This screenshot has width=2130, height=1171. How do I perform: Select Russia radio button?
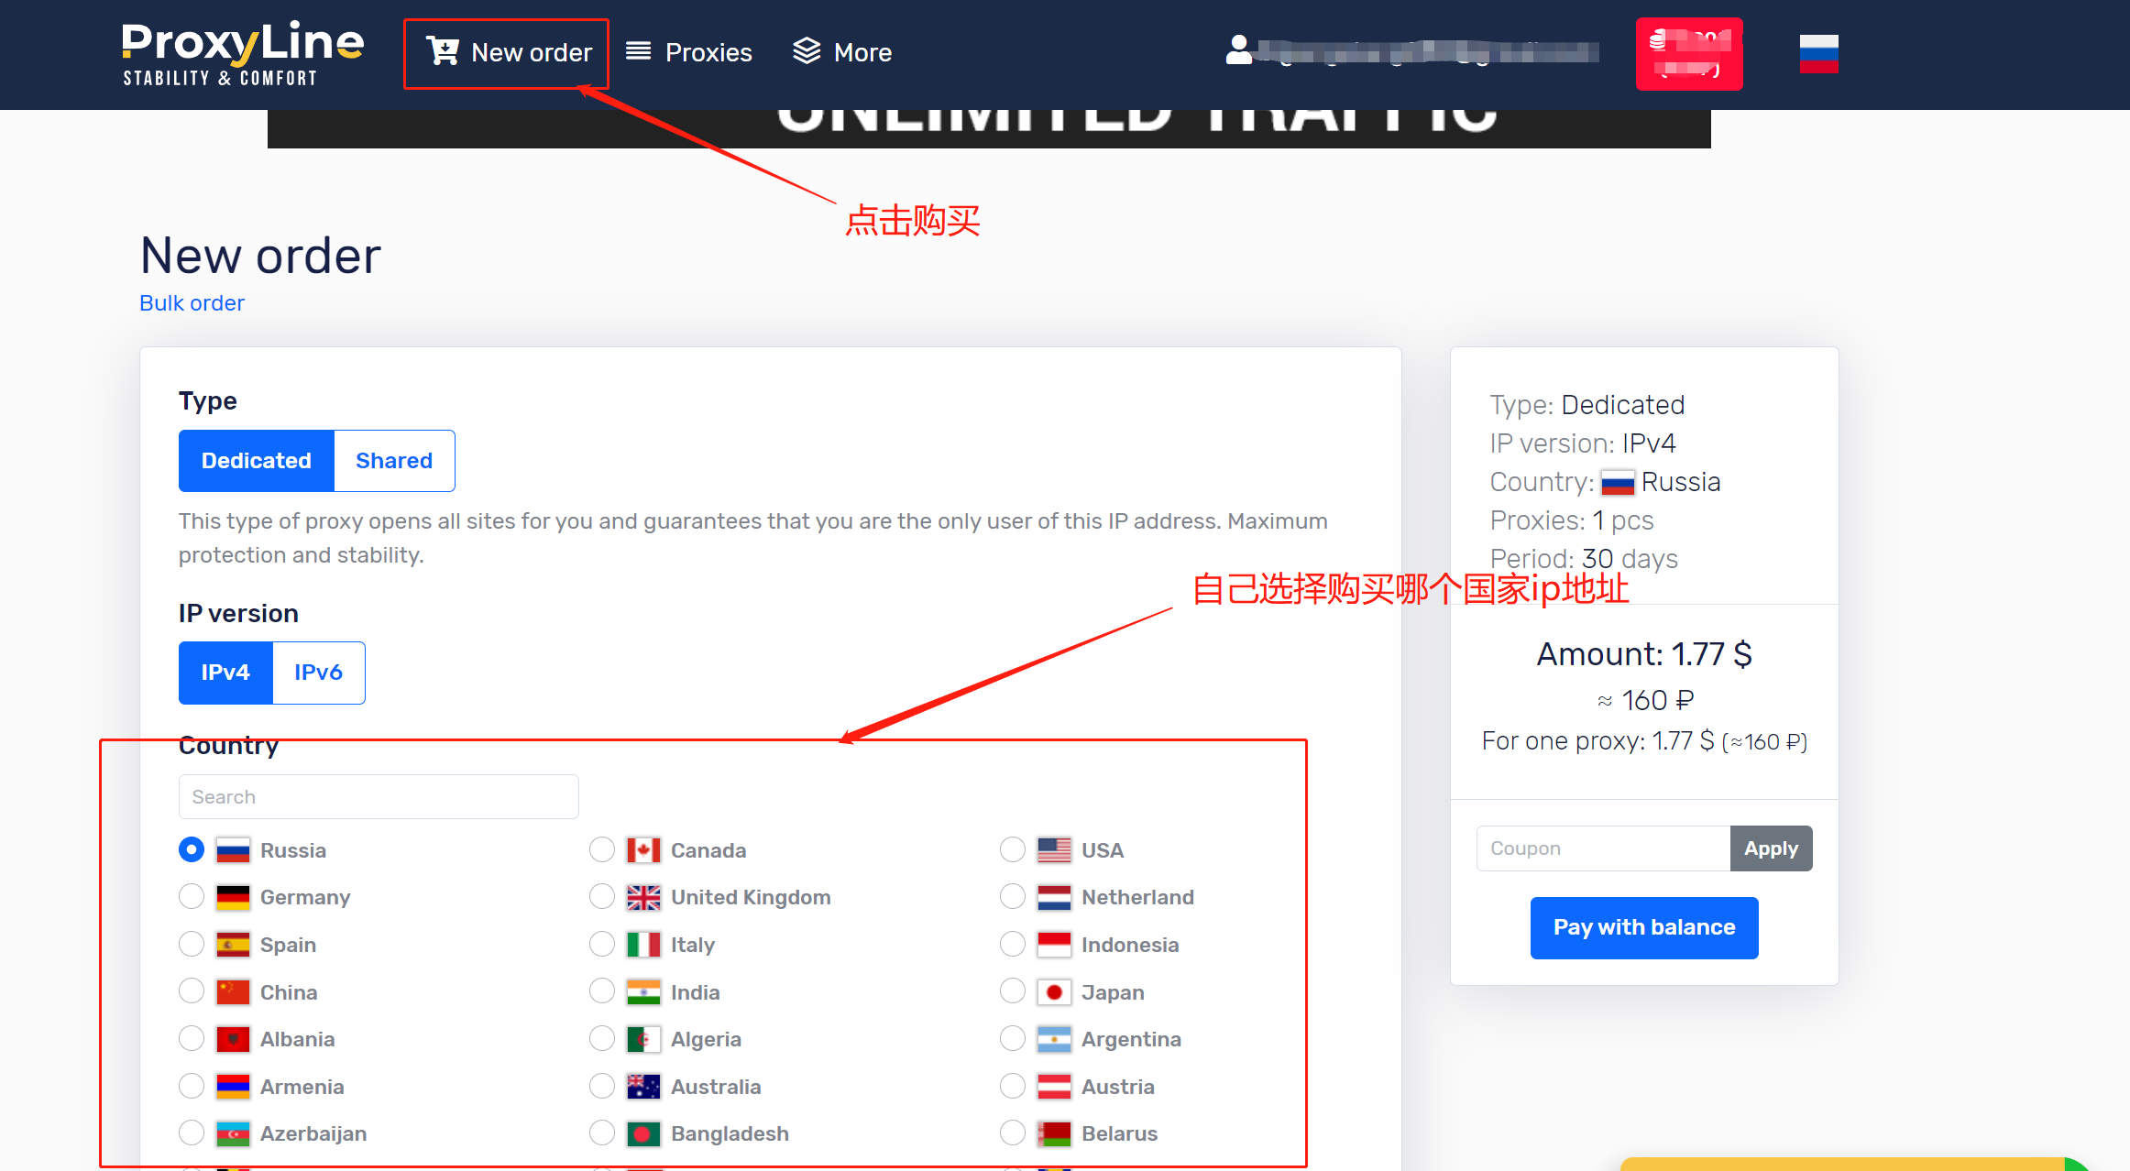coord(192,849)
